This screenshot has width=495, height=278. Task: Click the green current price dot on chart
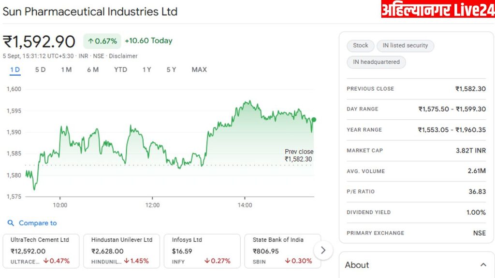click(x=314, y=119)
